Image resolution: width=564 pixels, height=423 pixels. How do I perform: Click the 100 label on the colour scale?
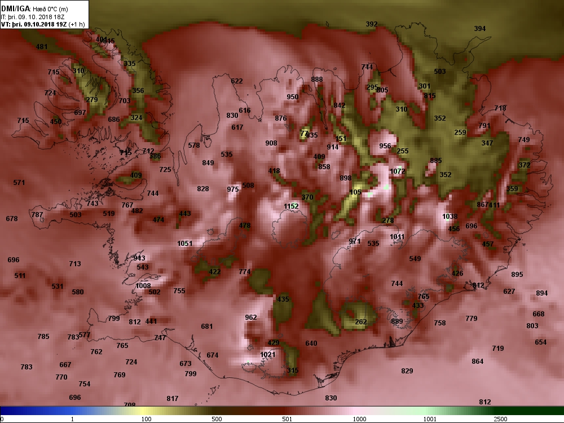coord(147,419)
